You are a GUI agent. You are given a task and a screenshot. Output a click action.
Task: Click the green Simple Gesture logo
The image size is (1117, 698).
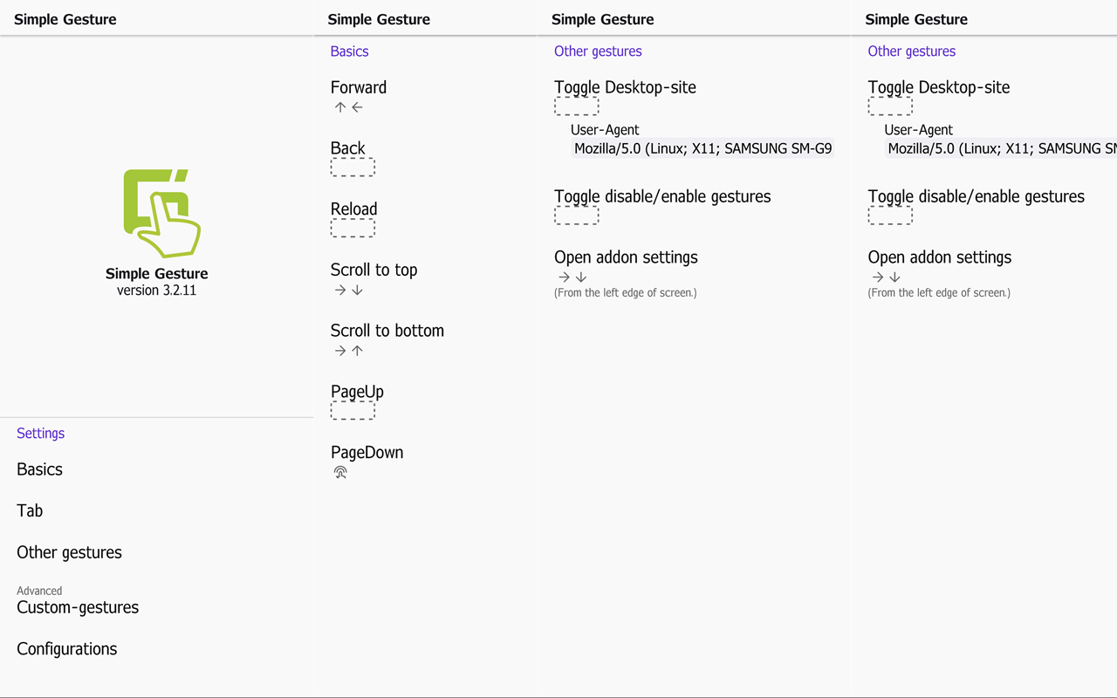tap(161, 214)
